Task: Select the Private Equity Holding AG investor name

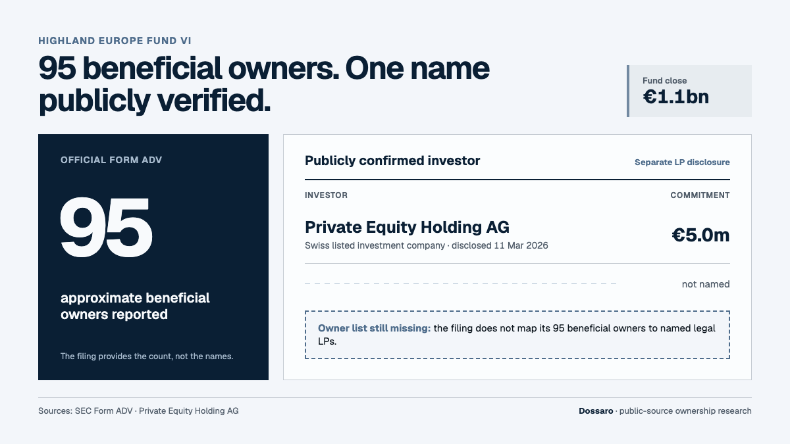Action: (x=407, y=228)
